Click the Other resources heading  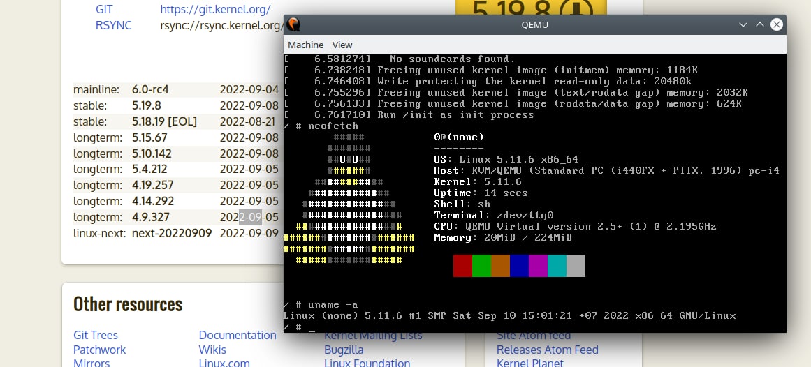coord(128,304)
